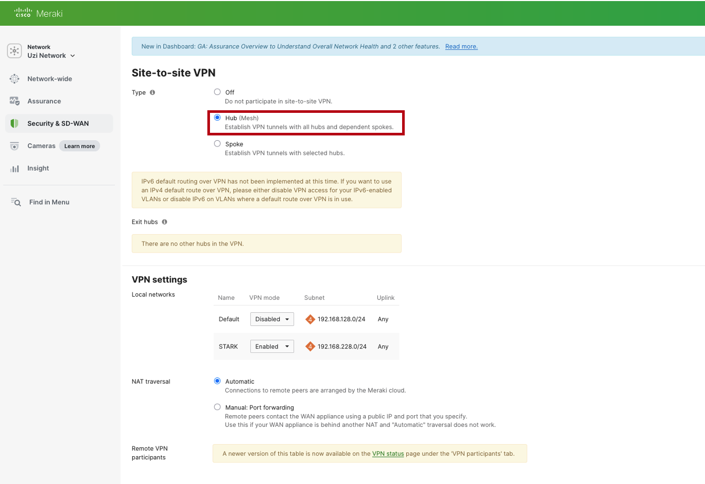Open the Insight menu

point(38,169)
